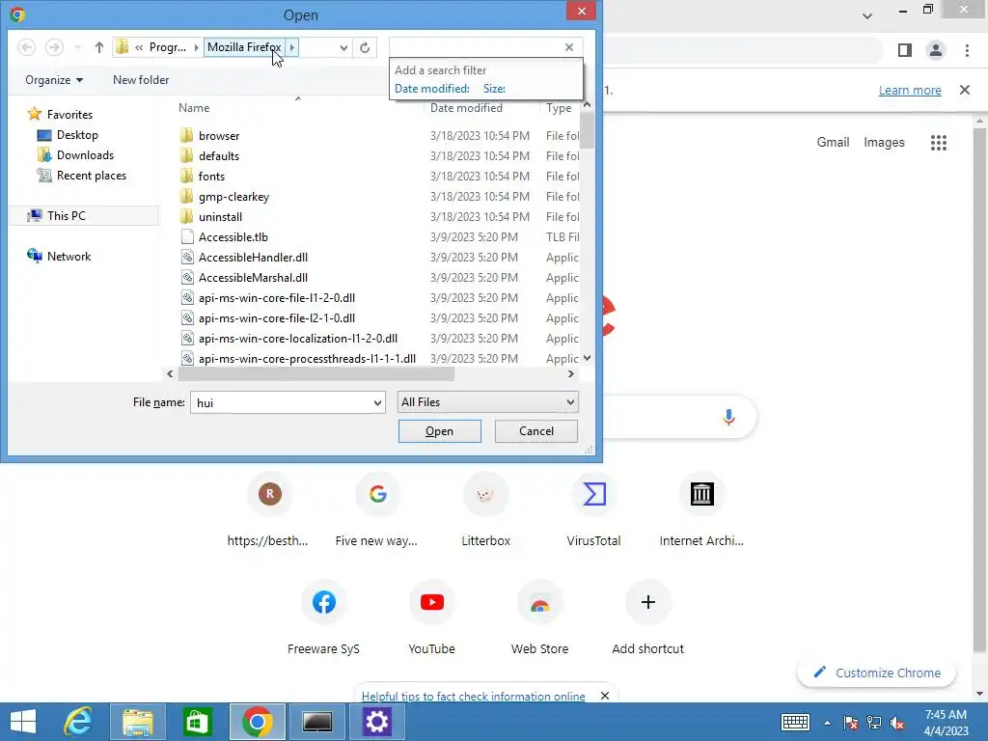
Task: Sort files by the Name column
Action: point(193,108)
